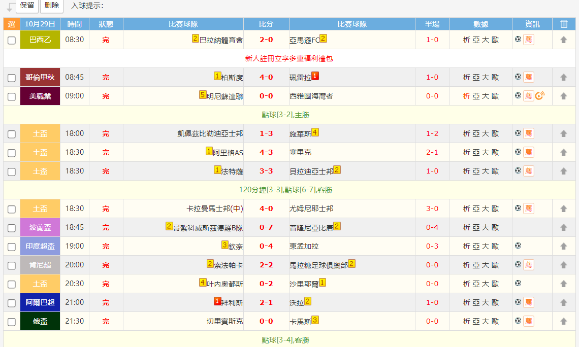The width and height of the screenshot is (579, 347).
Task: Click the trash icon in the table header
Action: (x=564, y=23)
